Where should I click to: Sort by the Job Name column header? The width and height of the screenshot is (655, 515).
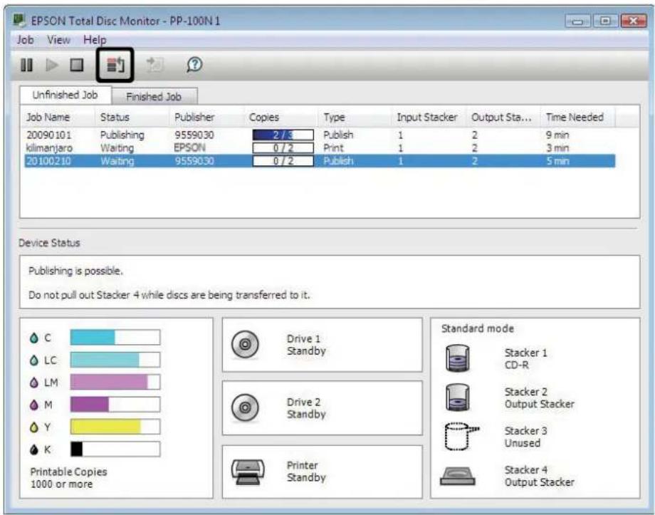coord(58,117)
